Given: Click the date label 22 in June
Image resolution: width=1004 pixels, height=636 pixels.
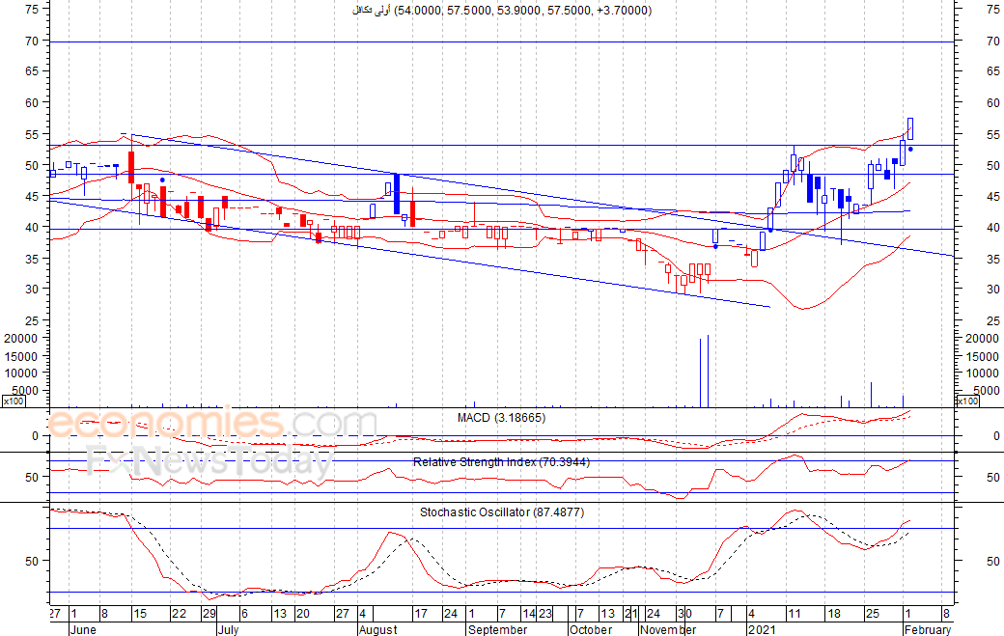Looking at the screenshot, I should pos(179,614).
